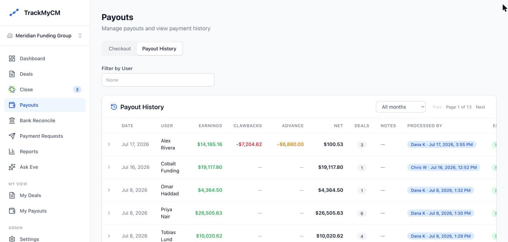Click the clawback amount -$7,204.62
Viewport: 508px width, 242px height.
(x=249, y=144)
